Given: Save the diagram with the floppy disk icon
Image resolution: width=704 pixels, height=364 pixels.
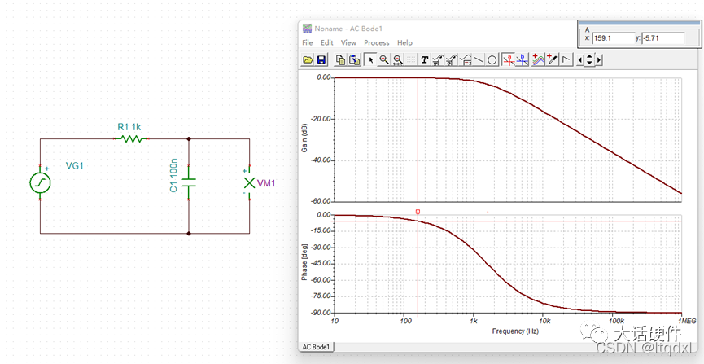Looking at the screenshot, I should (321, 59).
